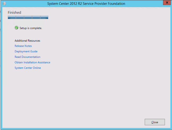
Task: Click the third segment of the progress bar
Action: point(28,18)
